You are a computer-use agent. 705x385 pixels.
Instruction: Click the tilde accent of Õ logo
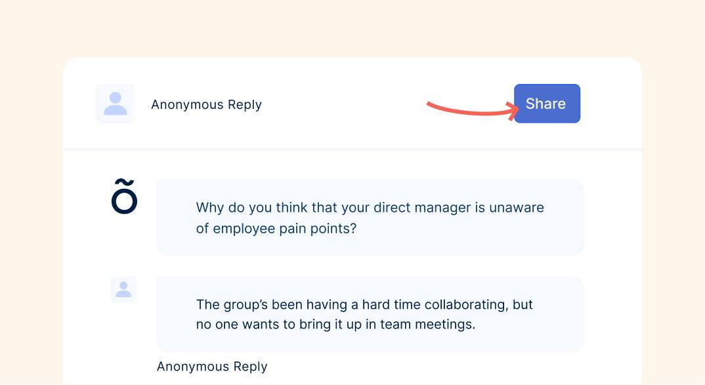point(125,182)
